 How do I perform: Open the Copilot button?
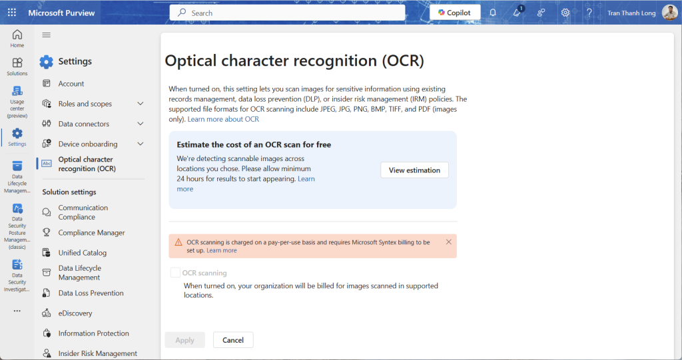tap(455, 13)
